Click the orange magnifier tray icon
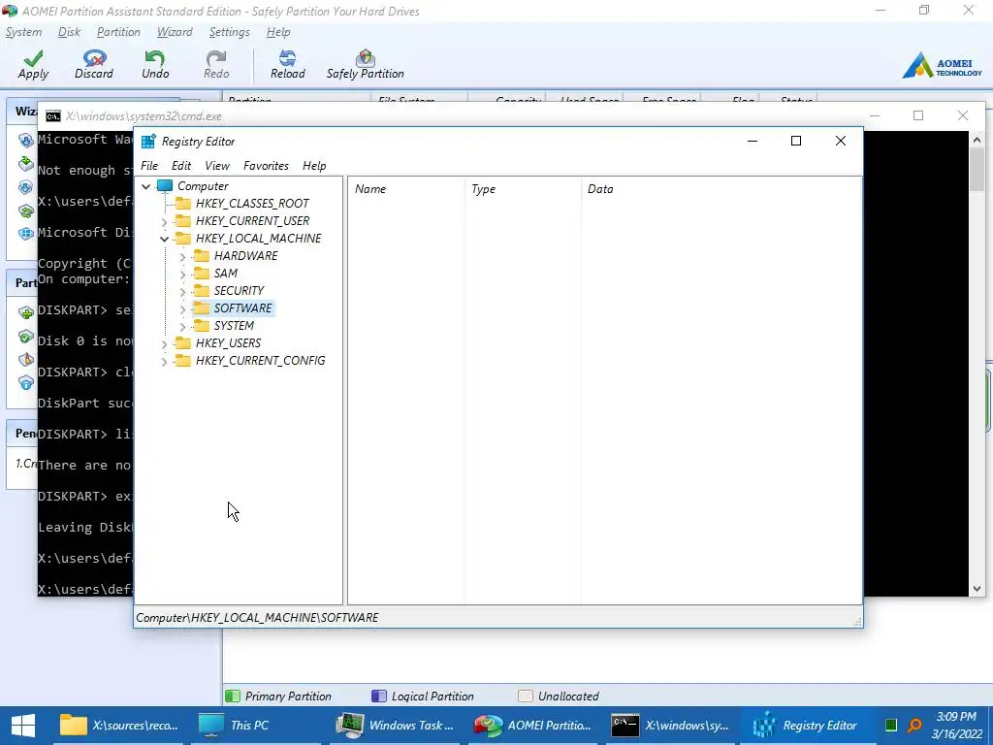Viewport: 993px width, 745px height. click(x=914, y=726)
